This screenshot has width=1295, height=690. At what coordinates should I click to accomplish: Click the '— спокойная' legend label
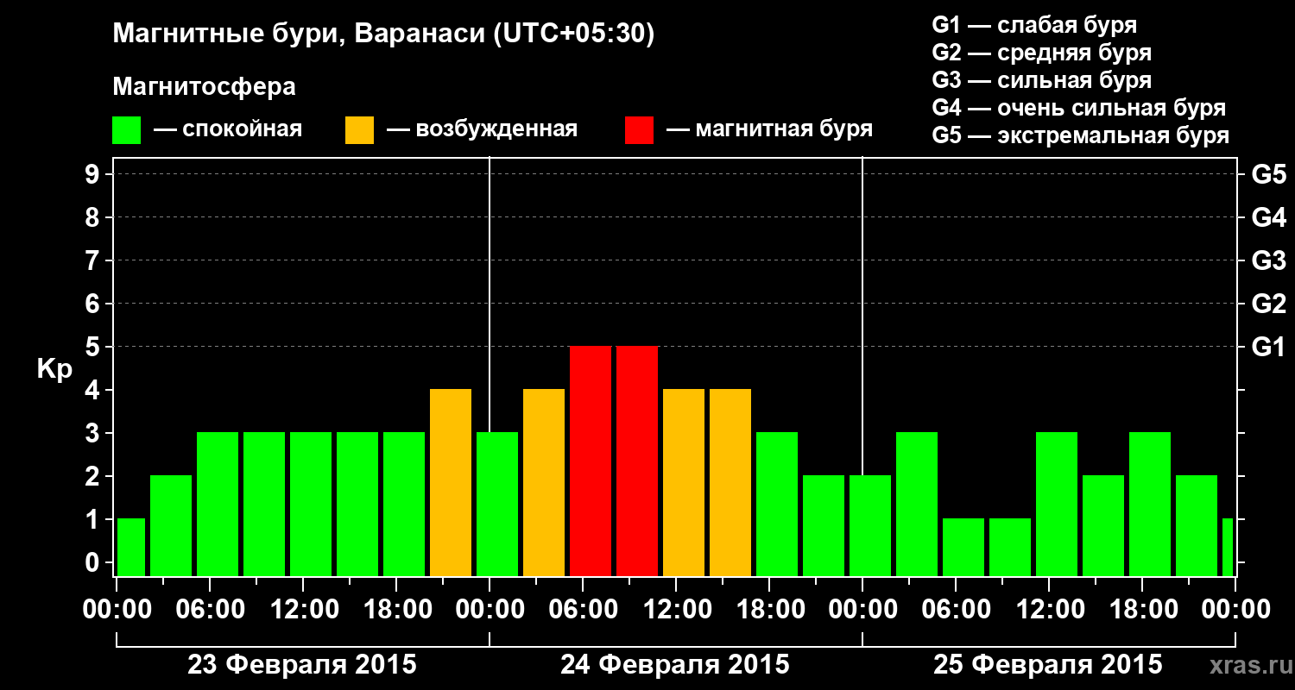point(228,130)
